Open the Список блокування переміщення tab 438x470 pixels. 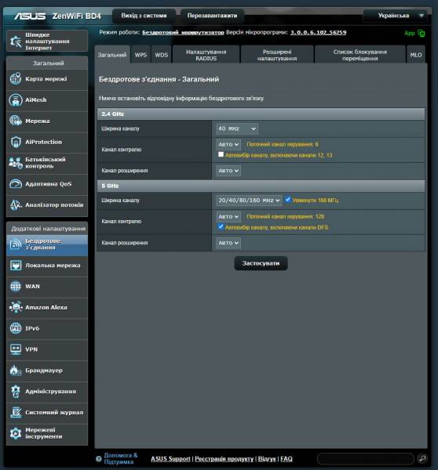click(x=360, y=55)
